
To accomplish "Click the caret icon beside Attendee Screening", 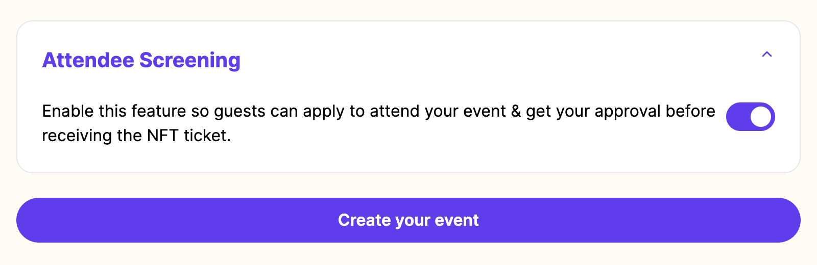I will (766, 54).
